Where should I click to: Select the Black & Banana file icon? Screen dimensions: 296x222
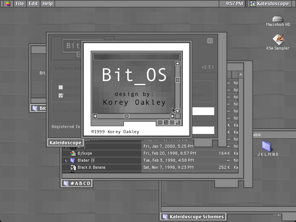click(73, 168)
